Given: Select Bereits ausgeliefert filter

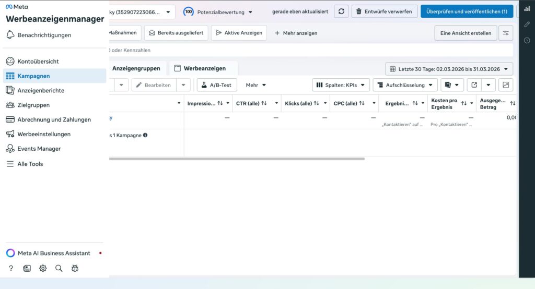Looking at the screenshot, I should (x=176, y=33).
